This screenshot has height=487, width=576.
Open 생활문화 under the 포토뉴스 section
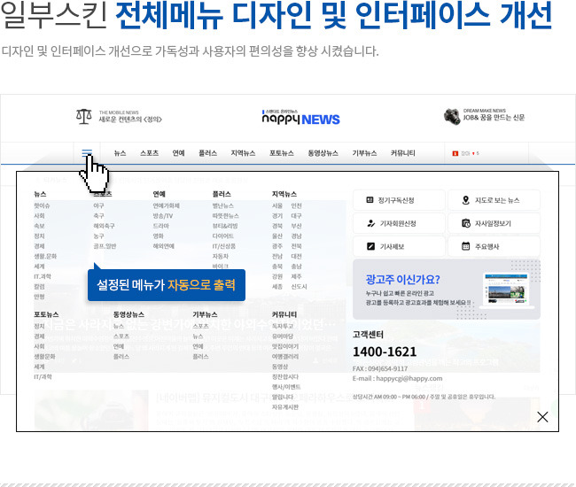[44, 356]
